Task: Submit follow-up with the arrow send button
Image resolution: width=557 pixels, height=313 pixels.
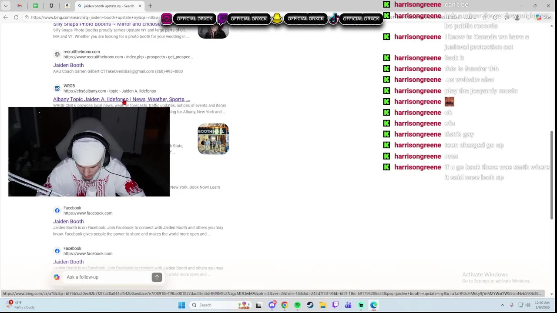Action: 157,277
